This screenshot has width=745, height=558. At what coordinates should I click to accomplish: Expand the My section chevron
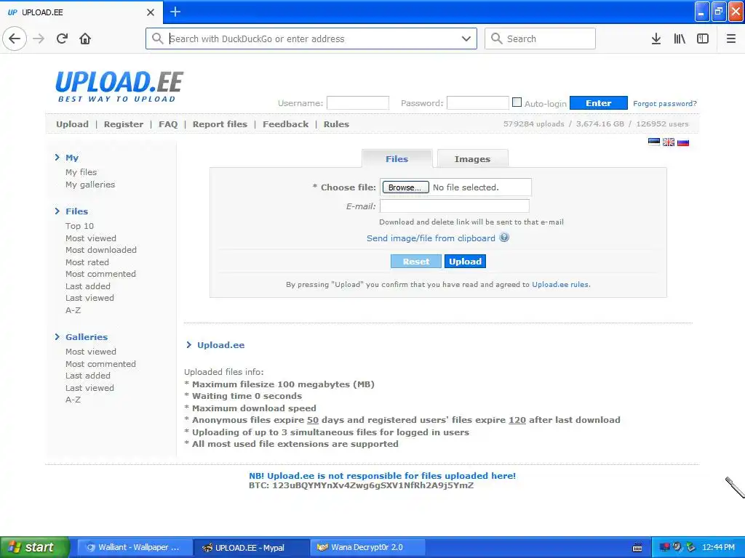[57, 157]
